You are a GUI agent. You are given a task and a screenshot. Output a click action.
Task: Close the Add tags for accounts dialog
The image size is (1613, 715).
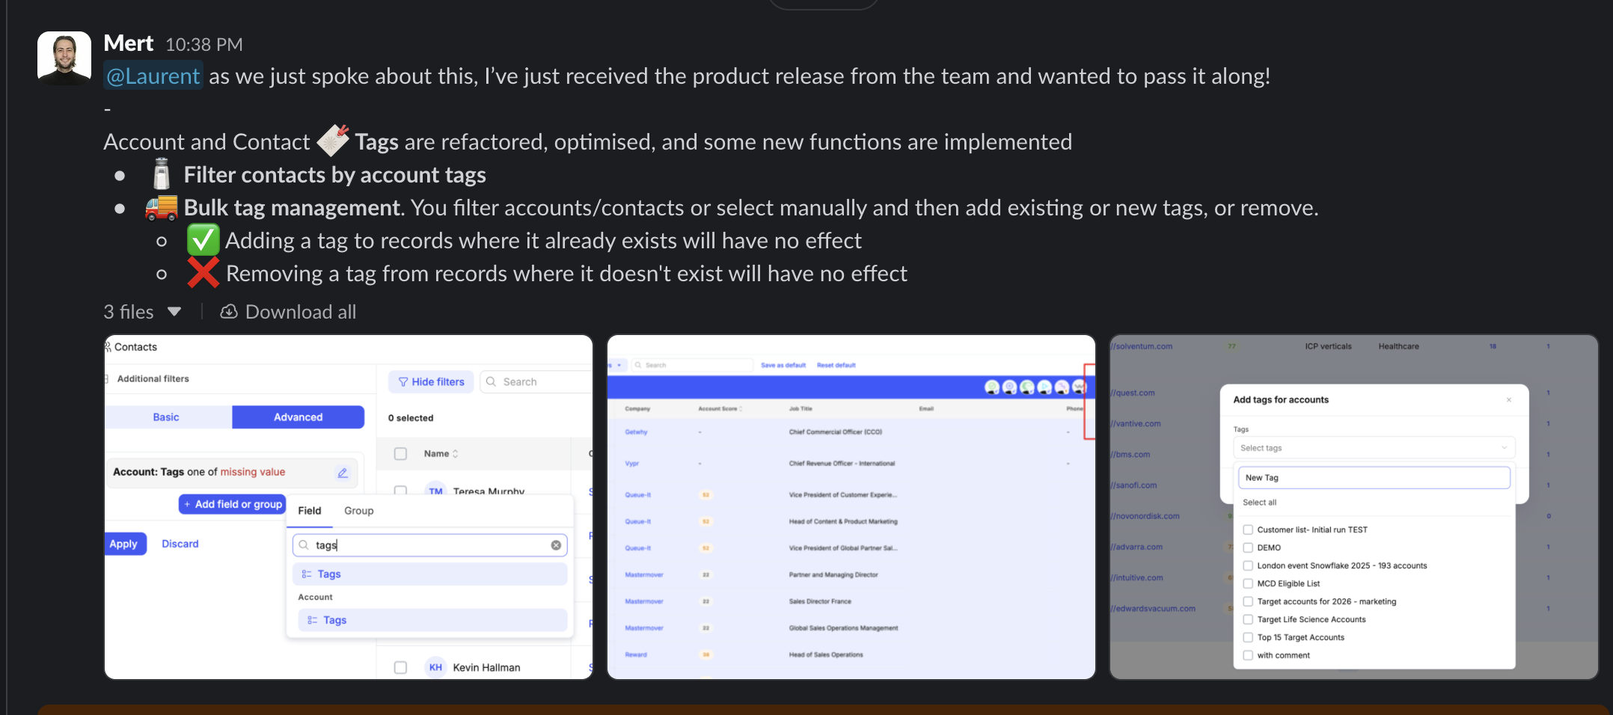[1509, 399]
